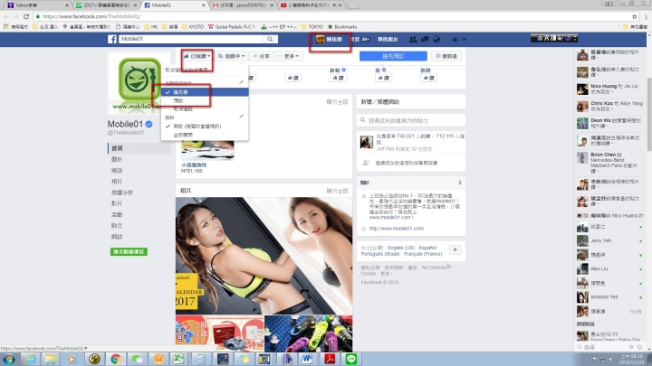Viewport: 652px width, 366px height.
Task: Click the 分享 share button
Action: [x=261, y=56]
